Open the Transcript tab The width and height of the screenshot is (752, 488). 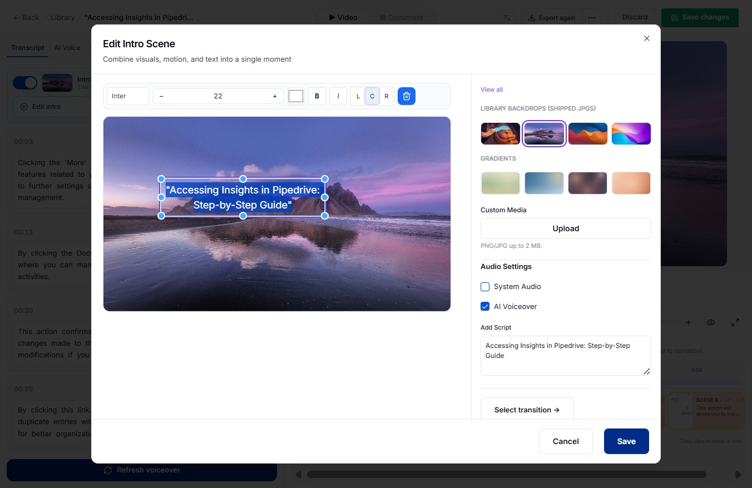pyautogui.click(x=28, y=48)
